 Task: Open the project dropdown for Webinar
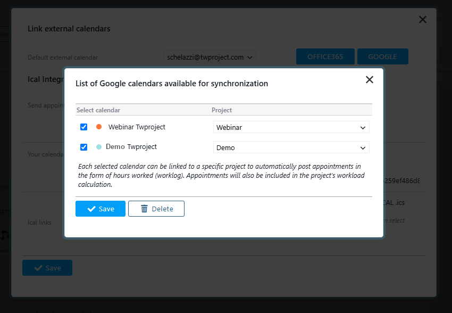click(x=291, y=127)
